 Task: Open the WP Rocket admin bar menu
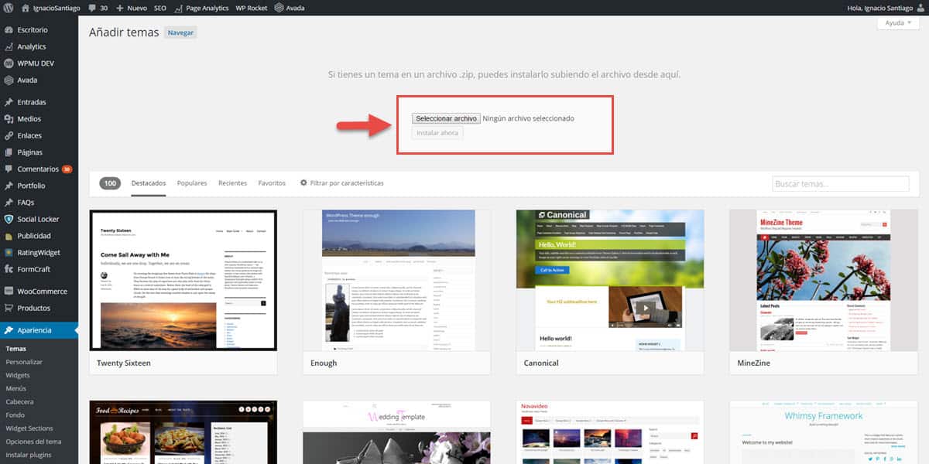(252, 8)
